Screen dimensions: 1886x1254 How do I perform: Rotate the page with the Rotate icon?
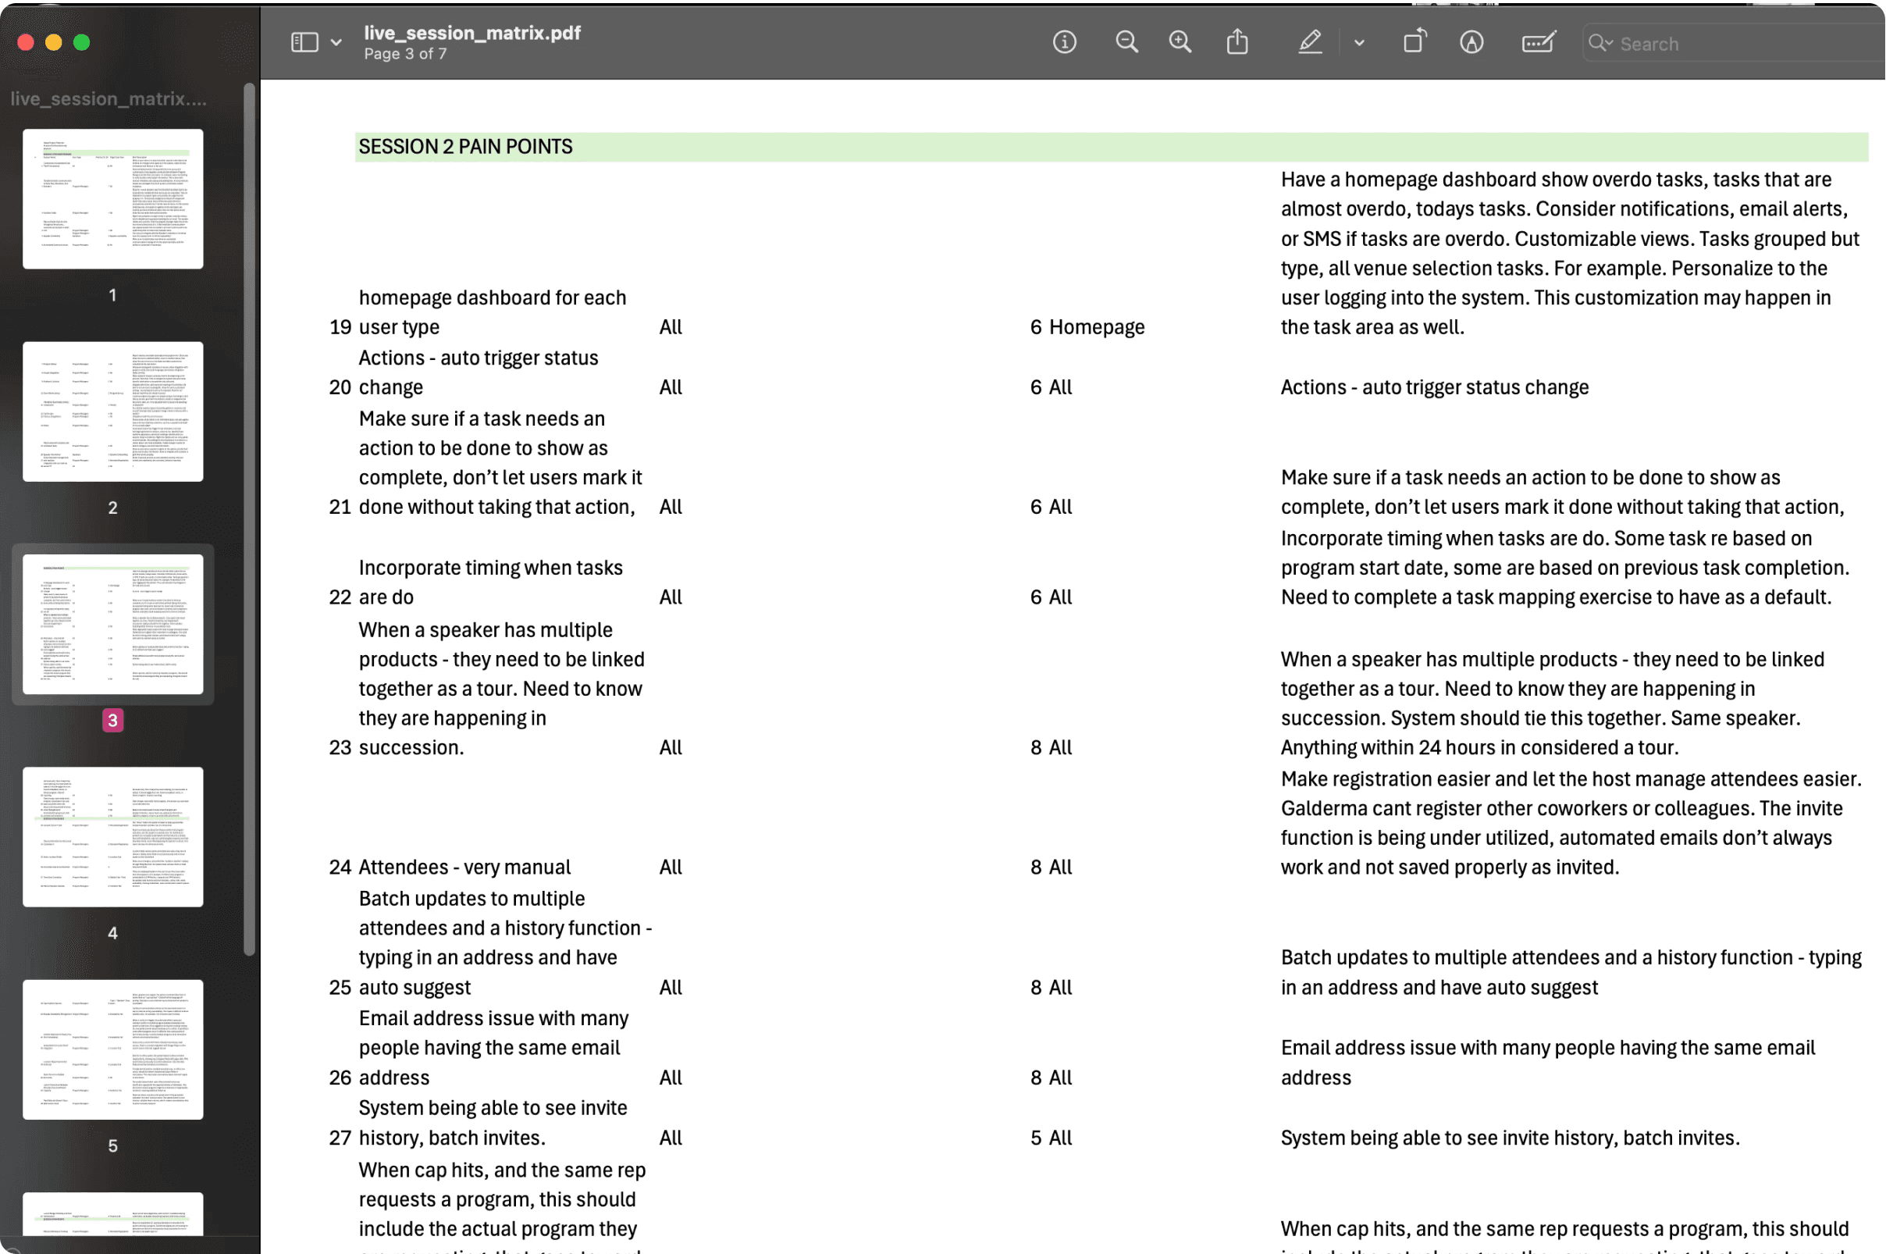[x=1414, y=41]
